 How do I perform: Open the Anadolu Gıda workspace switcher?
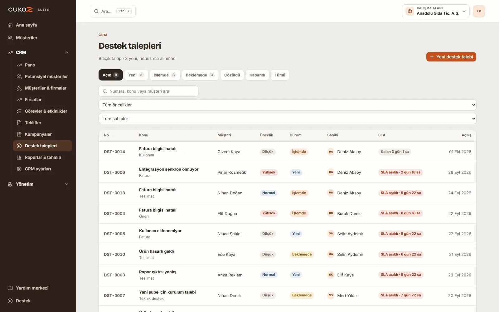pyautogui.click(x=436, y=11)
